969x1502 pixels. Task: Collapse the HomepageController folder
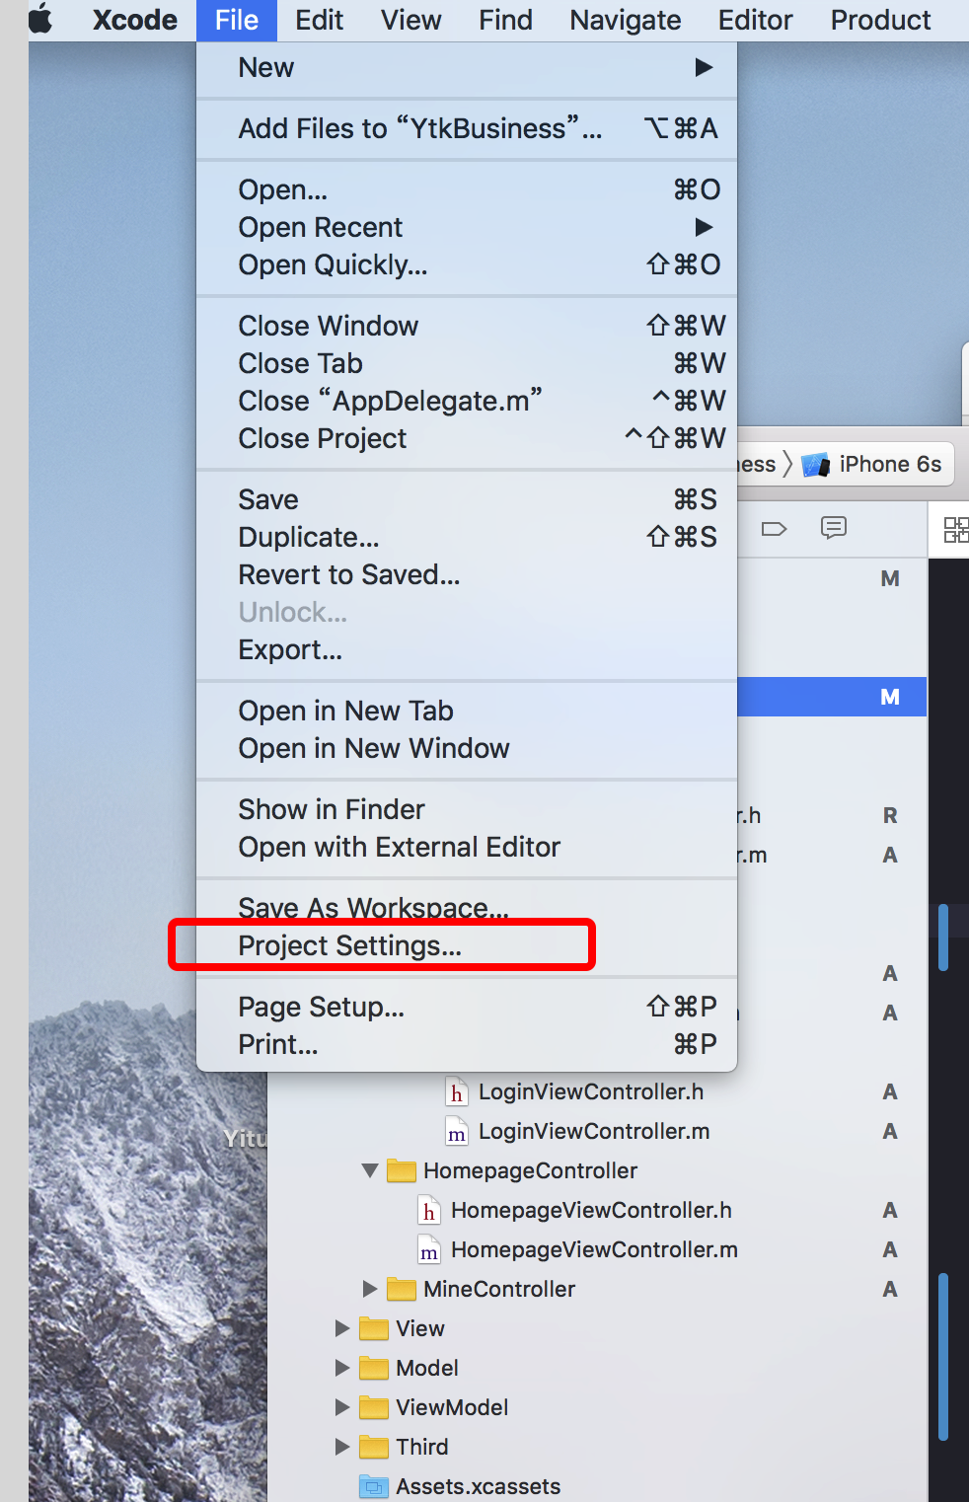click(x=370, y=1170)
